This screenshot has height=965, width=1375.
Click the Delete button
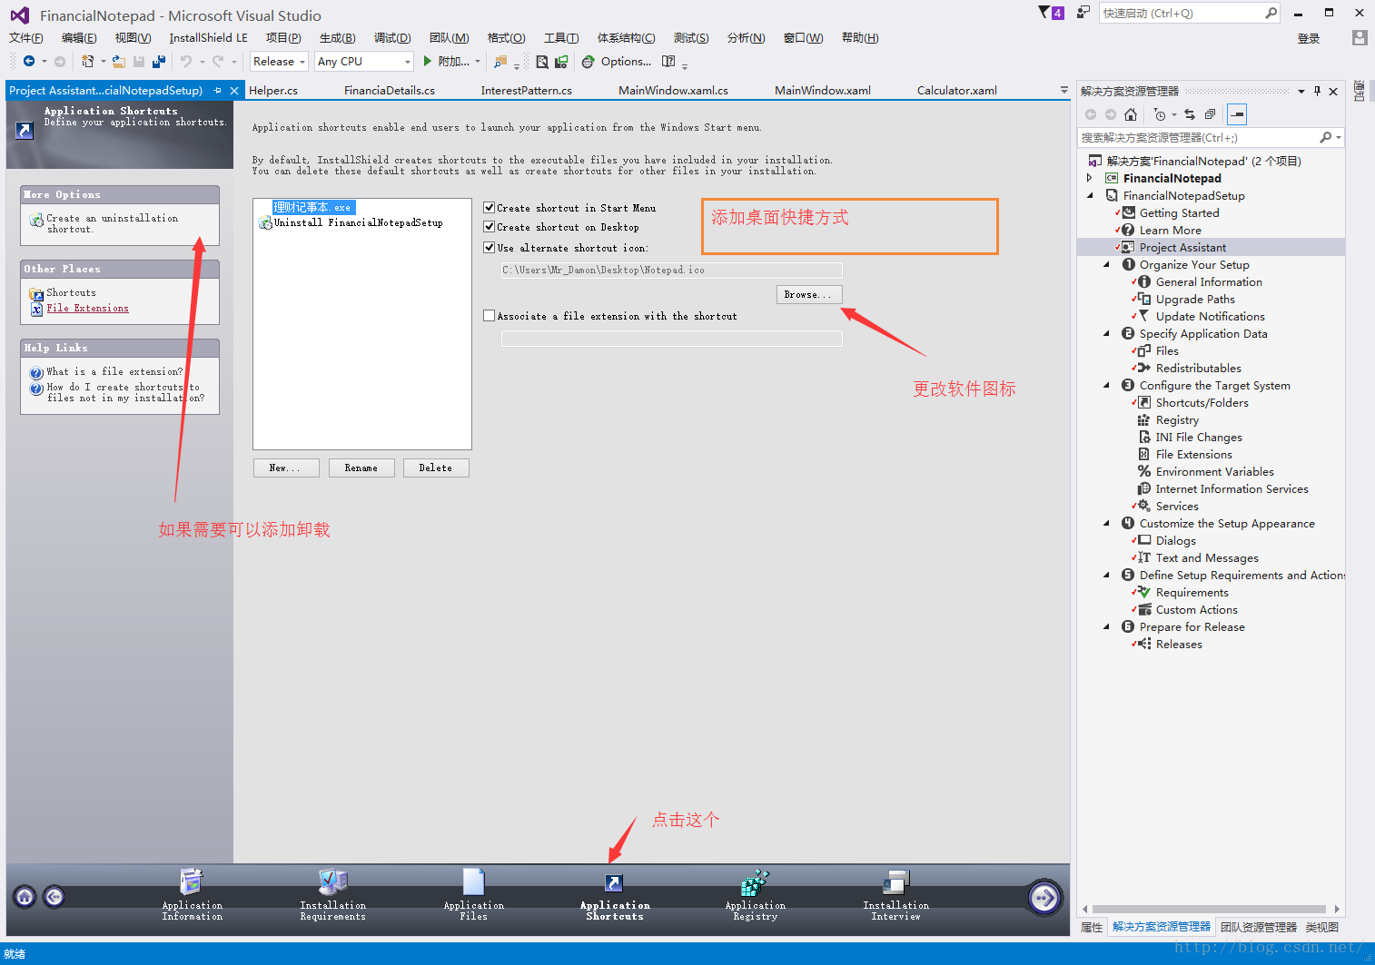coord(436,468)
